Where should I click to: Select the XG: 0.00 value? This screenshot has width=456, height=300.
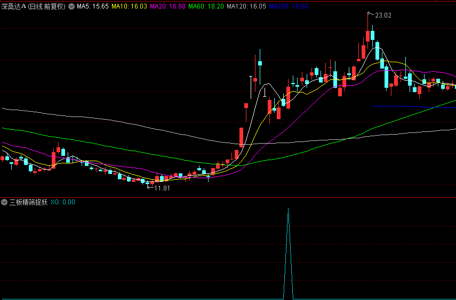tap(63, 202)
